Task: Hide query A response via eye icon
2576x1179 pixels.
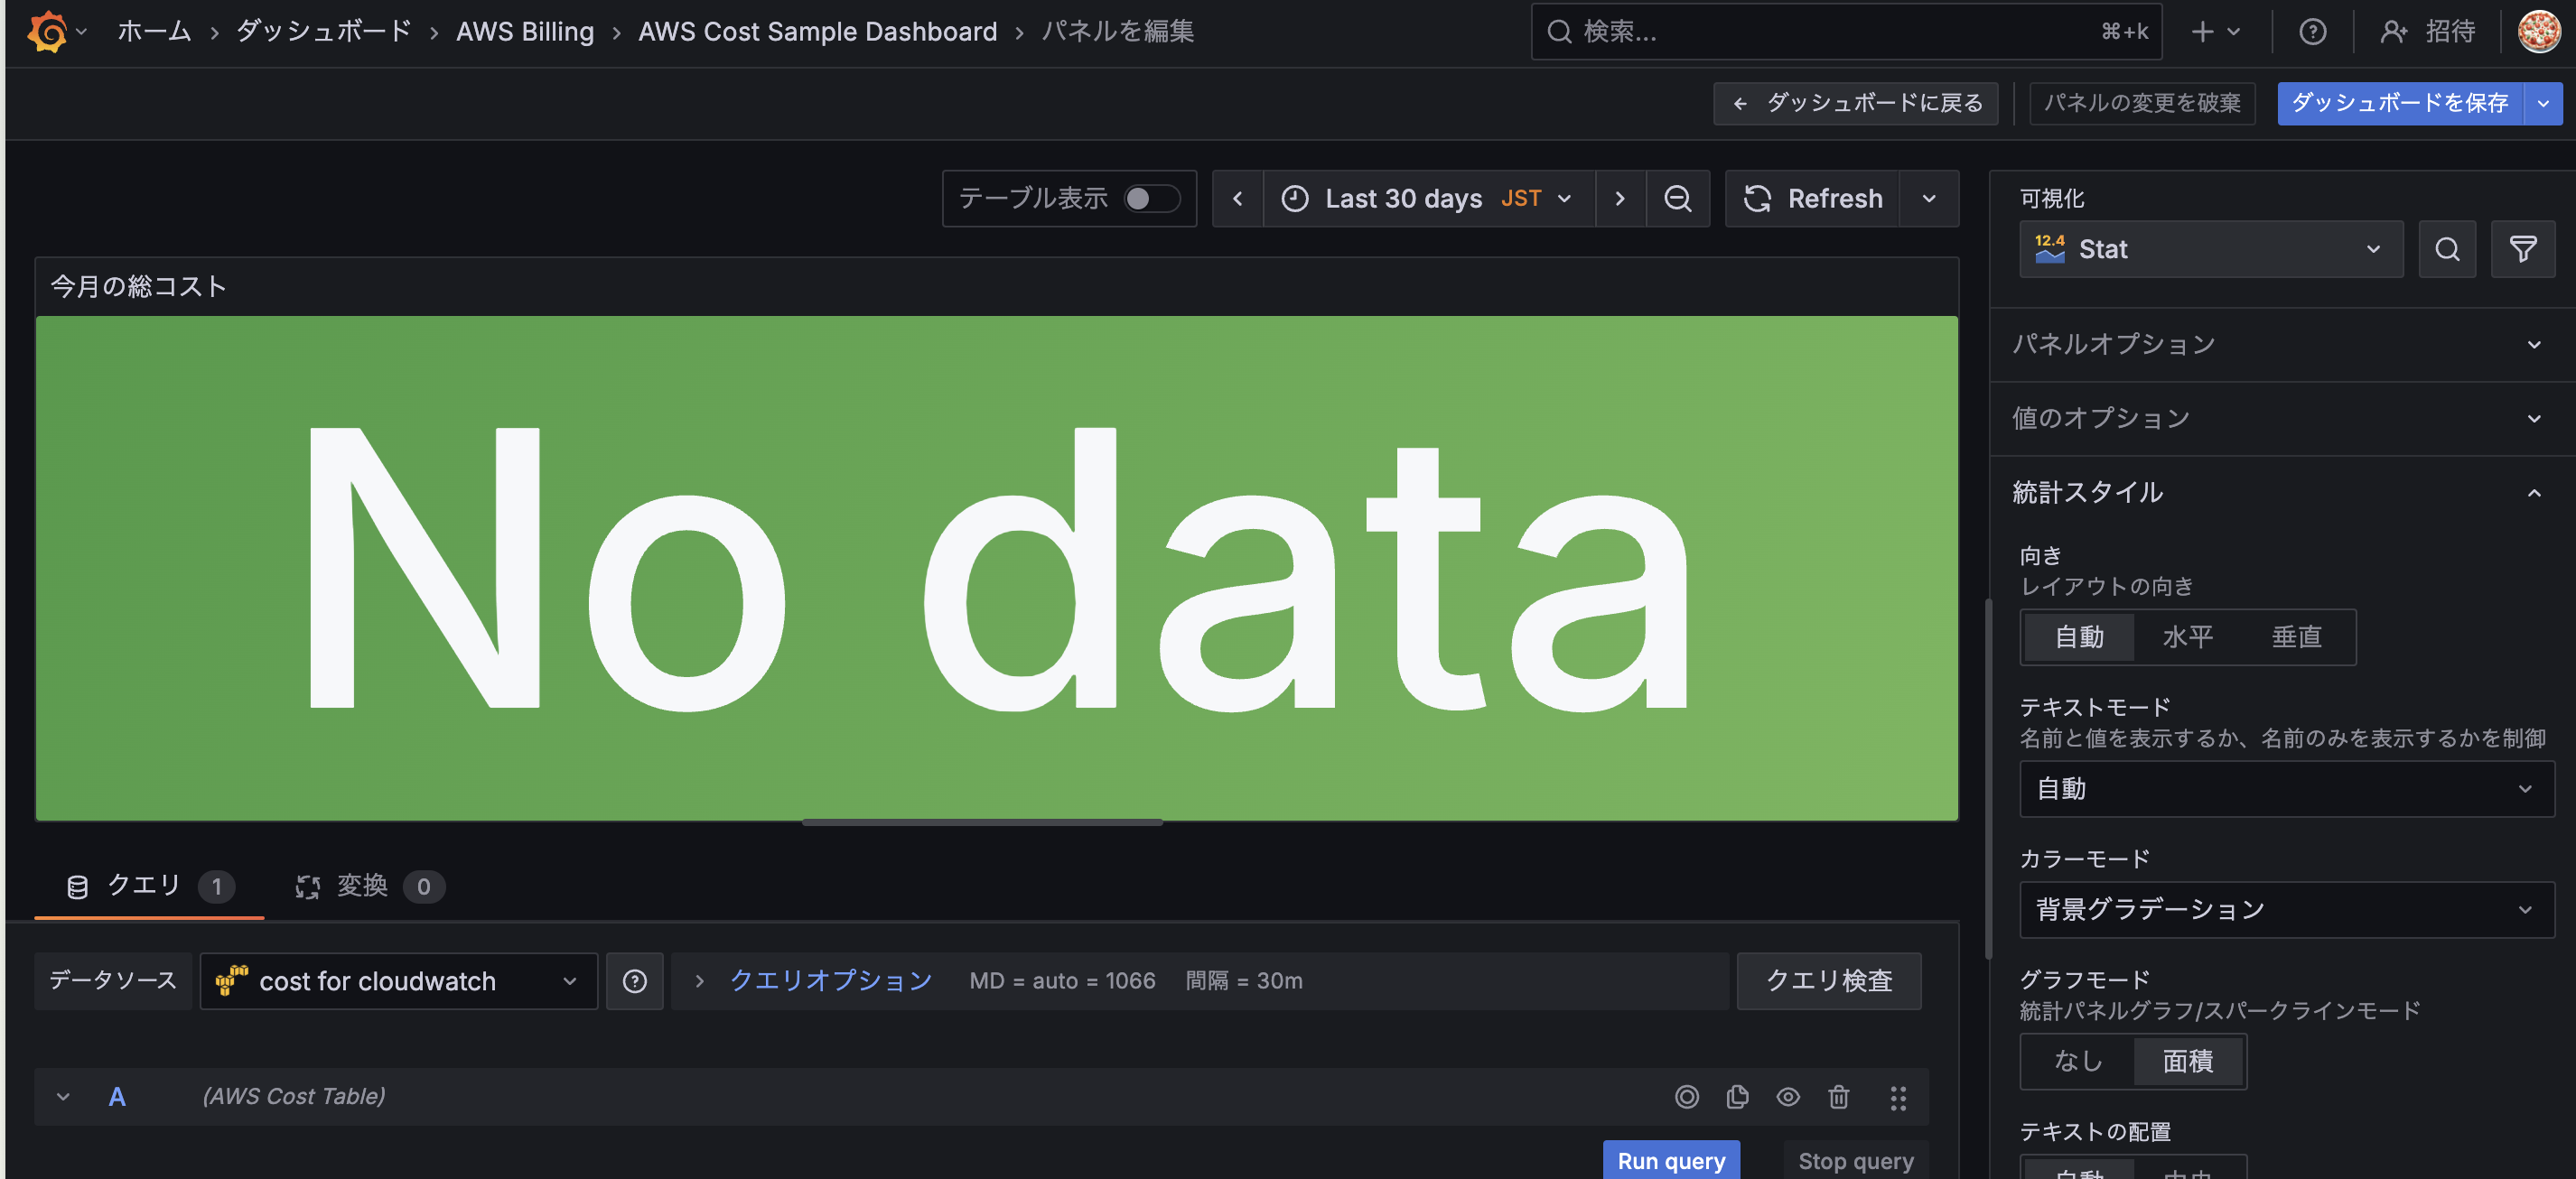Action: pyautogui.click(x=1787, y=1097)
